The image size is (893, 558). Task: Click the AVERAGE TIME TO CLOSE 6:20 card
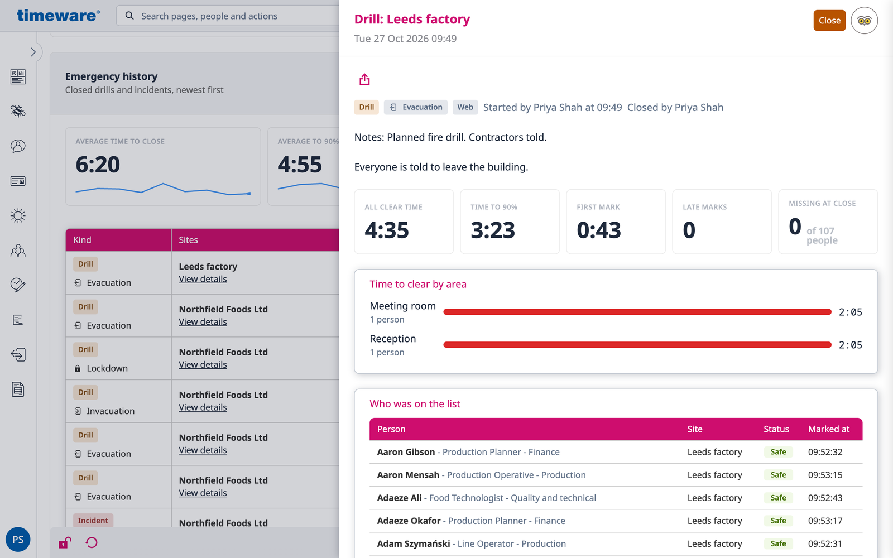163,166
